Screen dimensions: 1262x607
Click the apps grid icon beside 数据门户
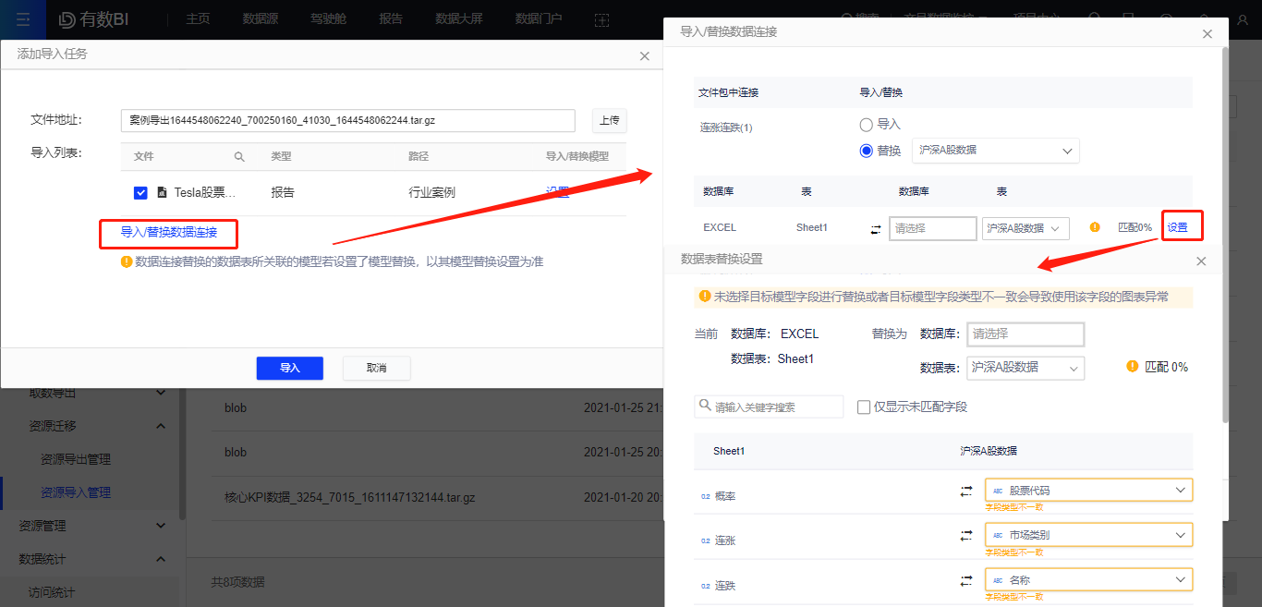(x=601, y=19)
